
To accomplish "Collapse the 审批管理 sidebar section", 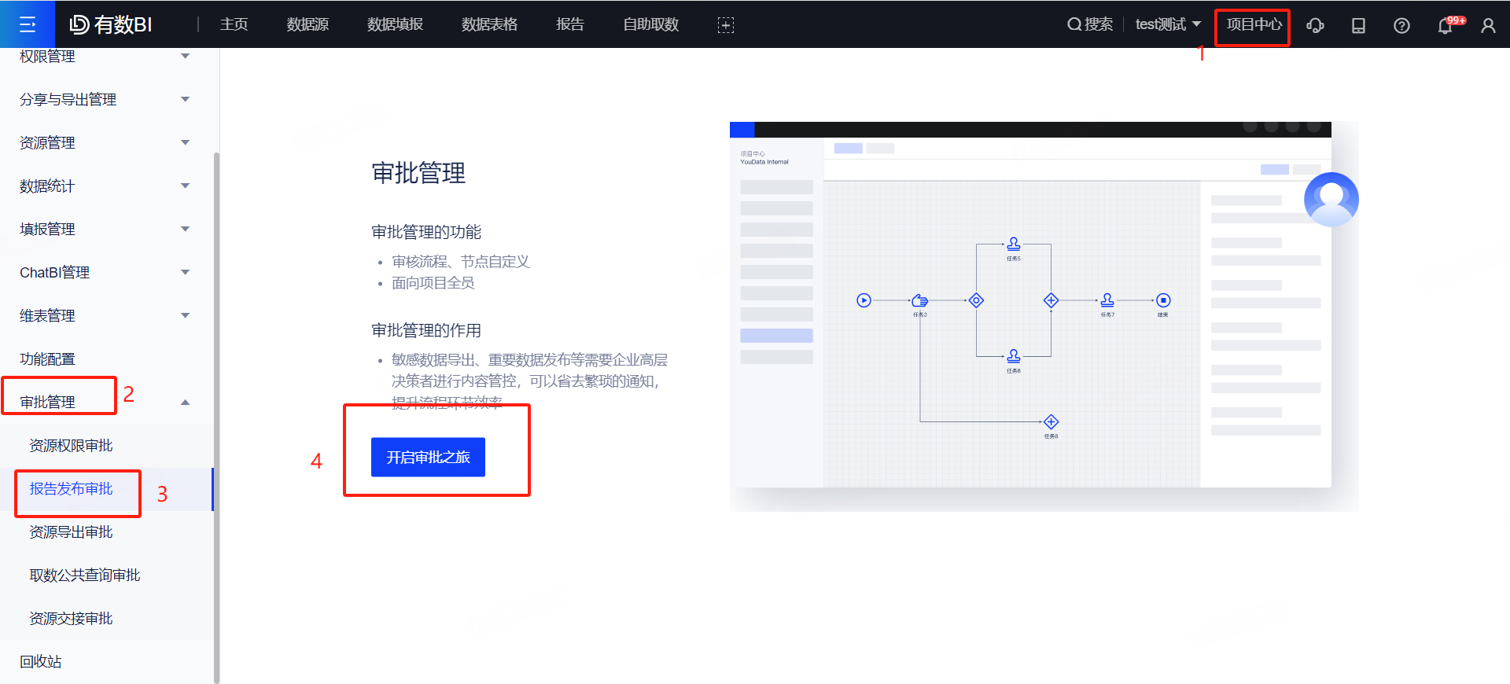I will pos(185,402).
